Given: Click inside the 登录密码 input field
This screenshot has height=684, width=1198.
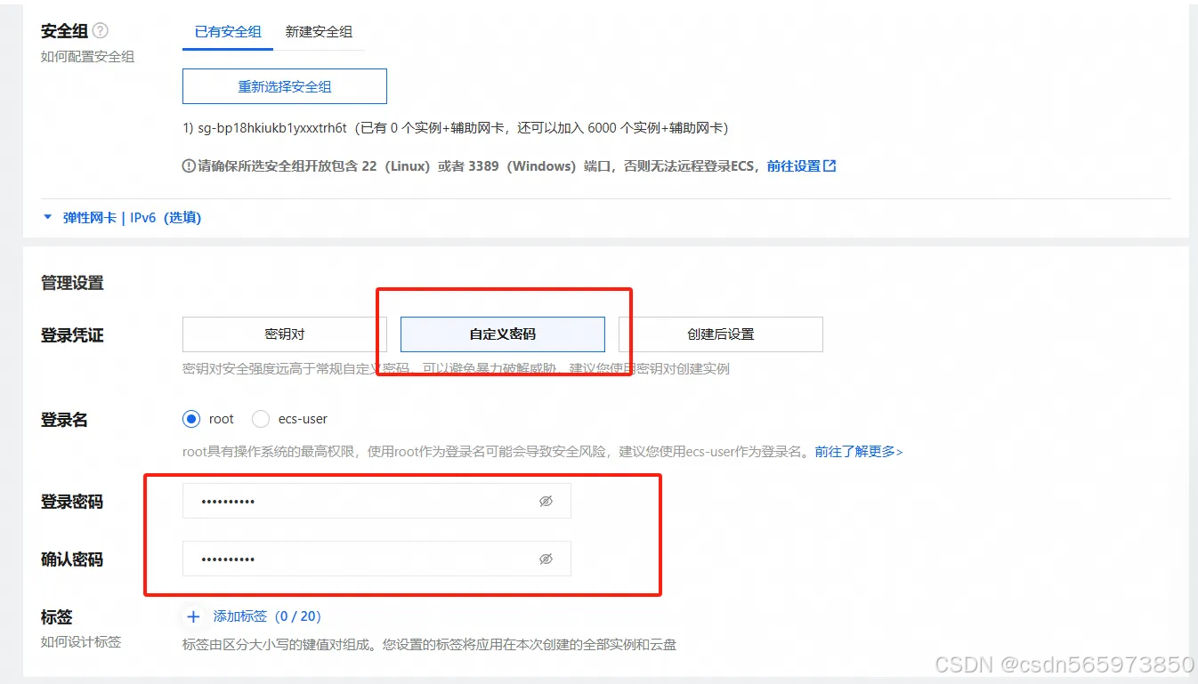Looking at the screenshot, I should pos(356,501).
